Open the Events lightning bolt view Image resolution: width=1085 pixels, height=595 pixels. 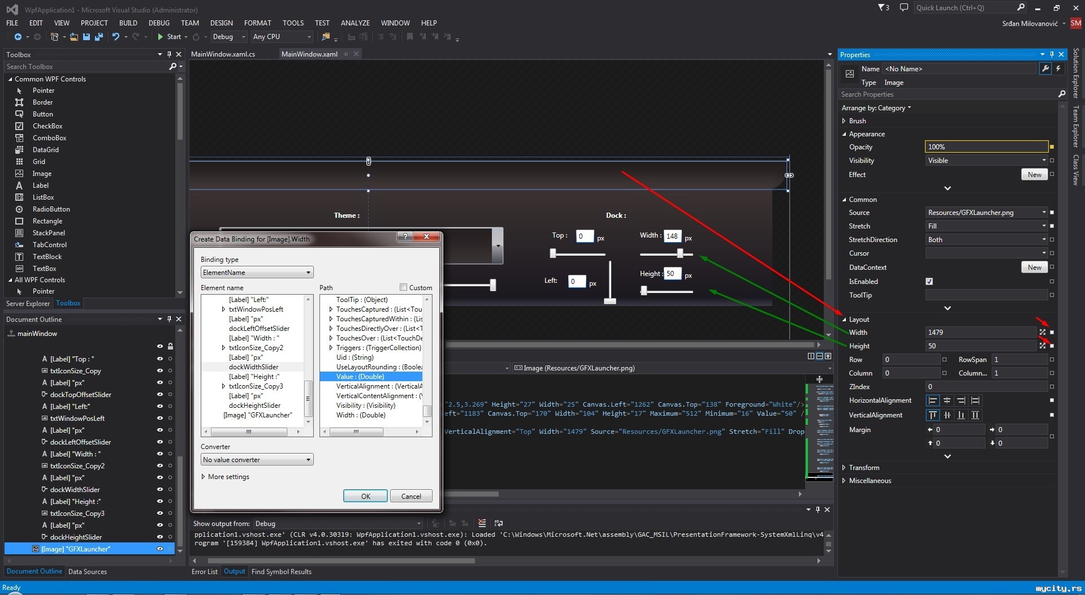pyautogui.click(x=1058, y=68)
